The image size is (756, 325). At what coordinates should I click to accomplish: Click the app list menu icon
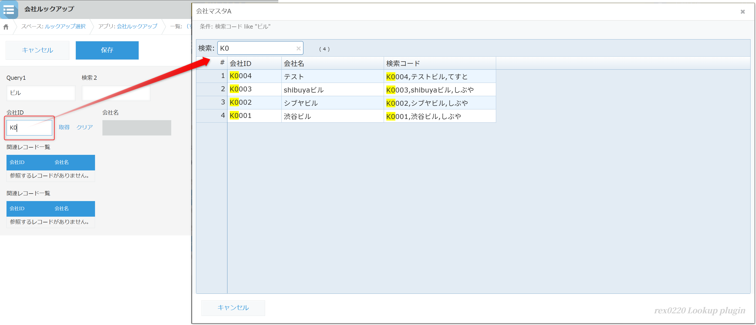point(9,10)
